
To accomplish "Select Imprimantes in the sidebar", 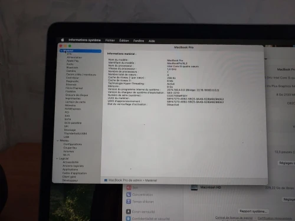I will (73, 98).
